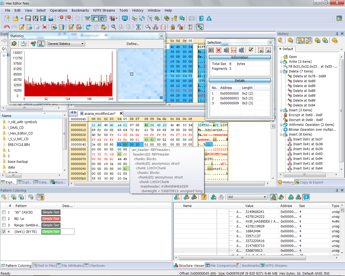This screenshot has width=345, height=276.
Task: Click the Define... button in Statistics
Action: click(x=133, y=44)
